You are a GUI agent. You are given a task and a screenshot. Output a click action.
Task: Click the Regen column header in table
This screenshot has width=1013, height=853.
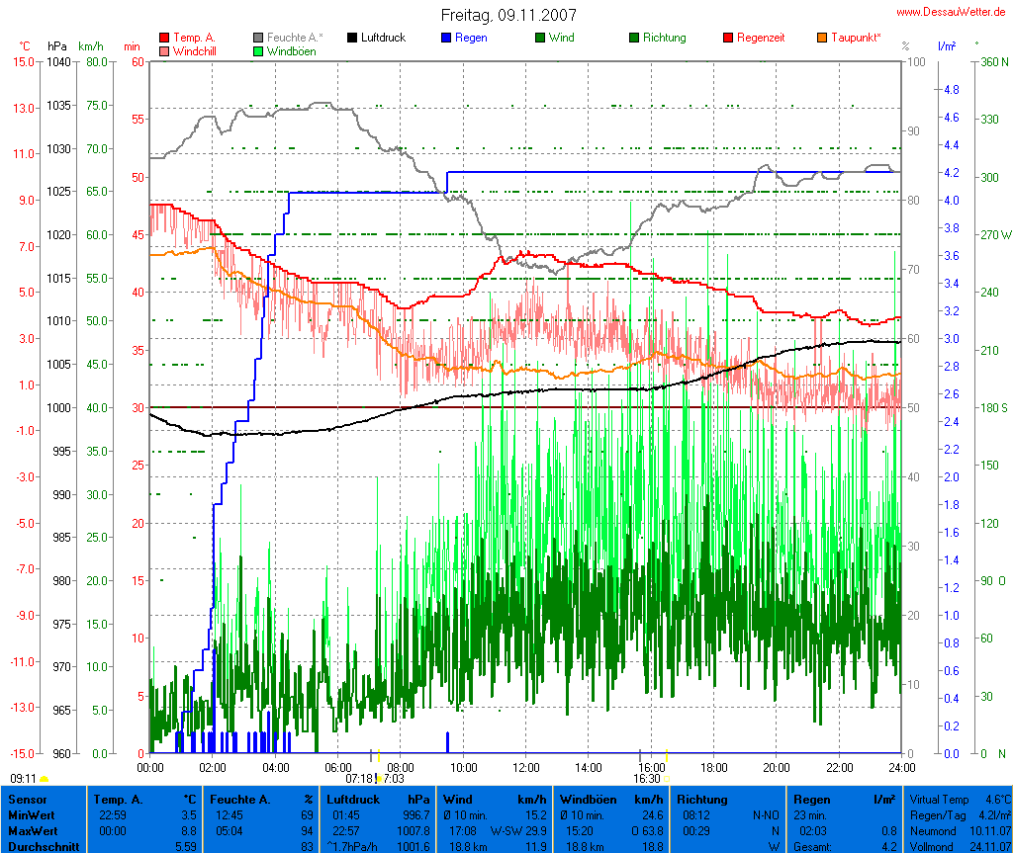click(812, 799)
